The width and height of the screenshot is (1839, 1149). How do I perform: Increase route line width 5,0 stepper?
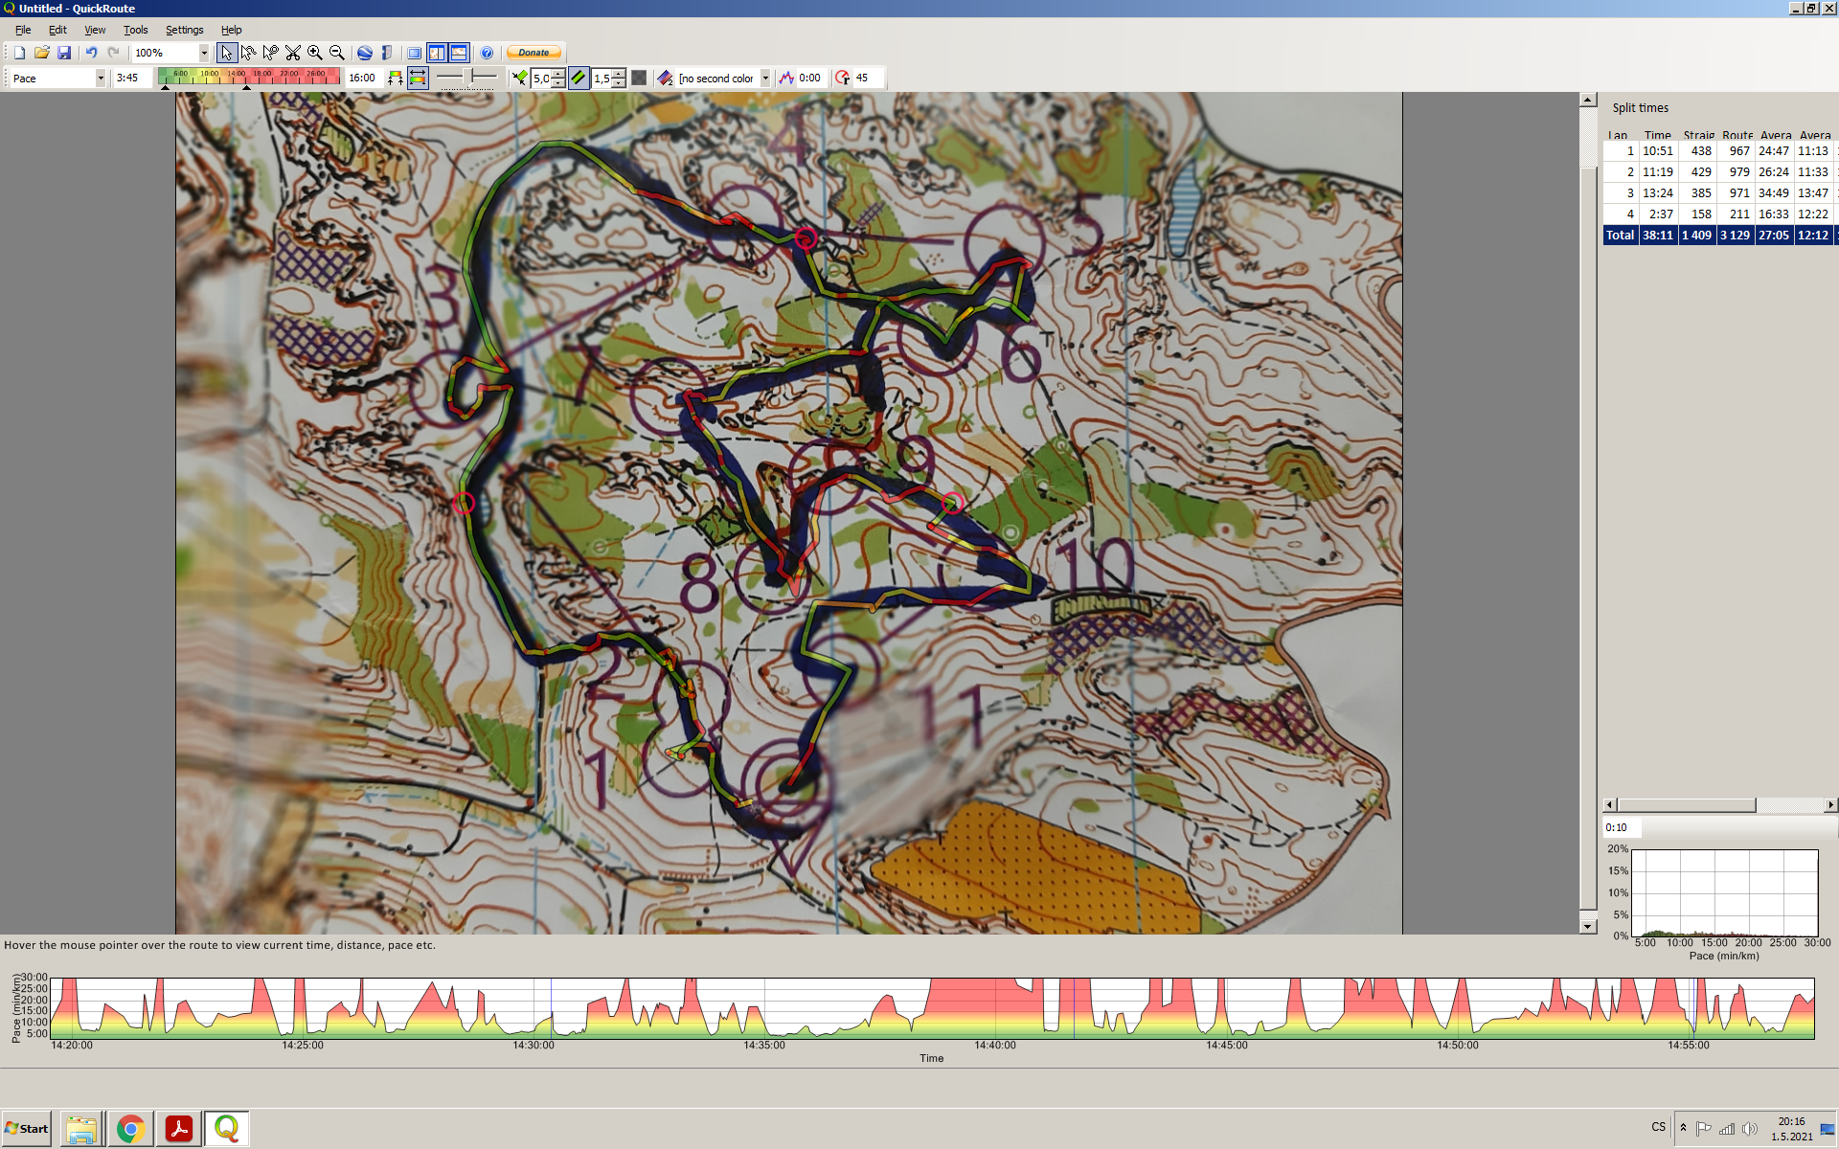coord(558,74)
